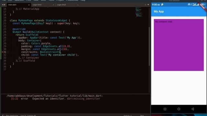Viewport: 207px width, 116px height.
Task: Close the first Login Shell tab
Action: pos(53,5)
